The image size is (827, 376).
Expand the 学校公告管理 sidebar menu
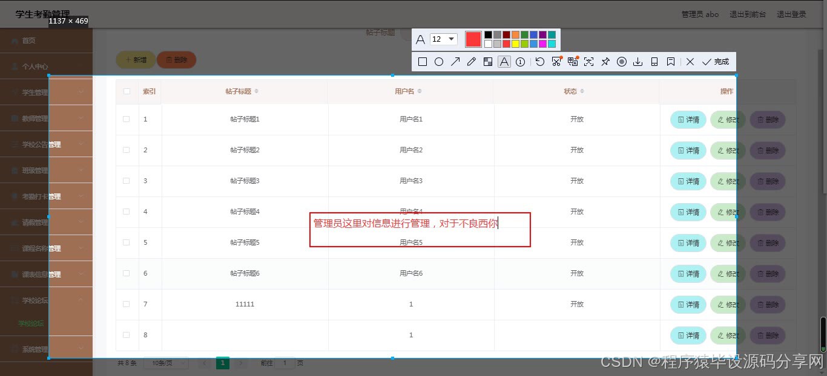point(46,144)
